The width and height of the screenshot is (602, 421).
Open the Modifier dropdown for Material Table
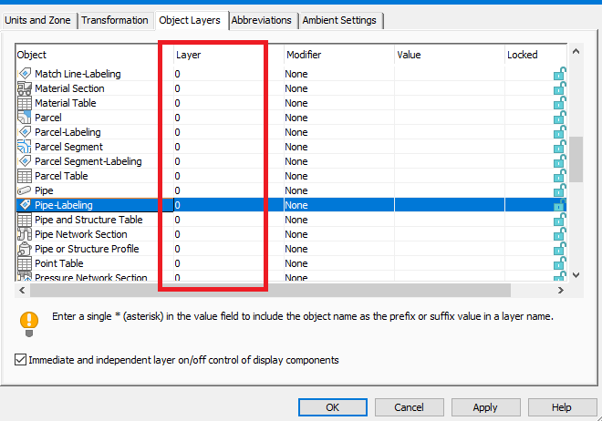(x=339, y=103)
